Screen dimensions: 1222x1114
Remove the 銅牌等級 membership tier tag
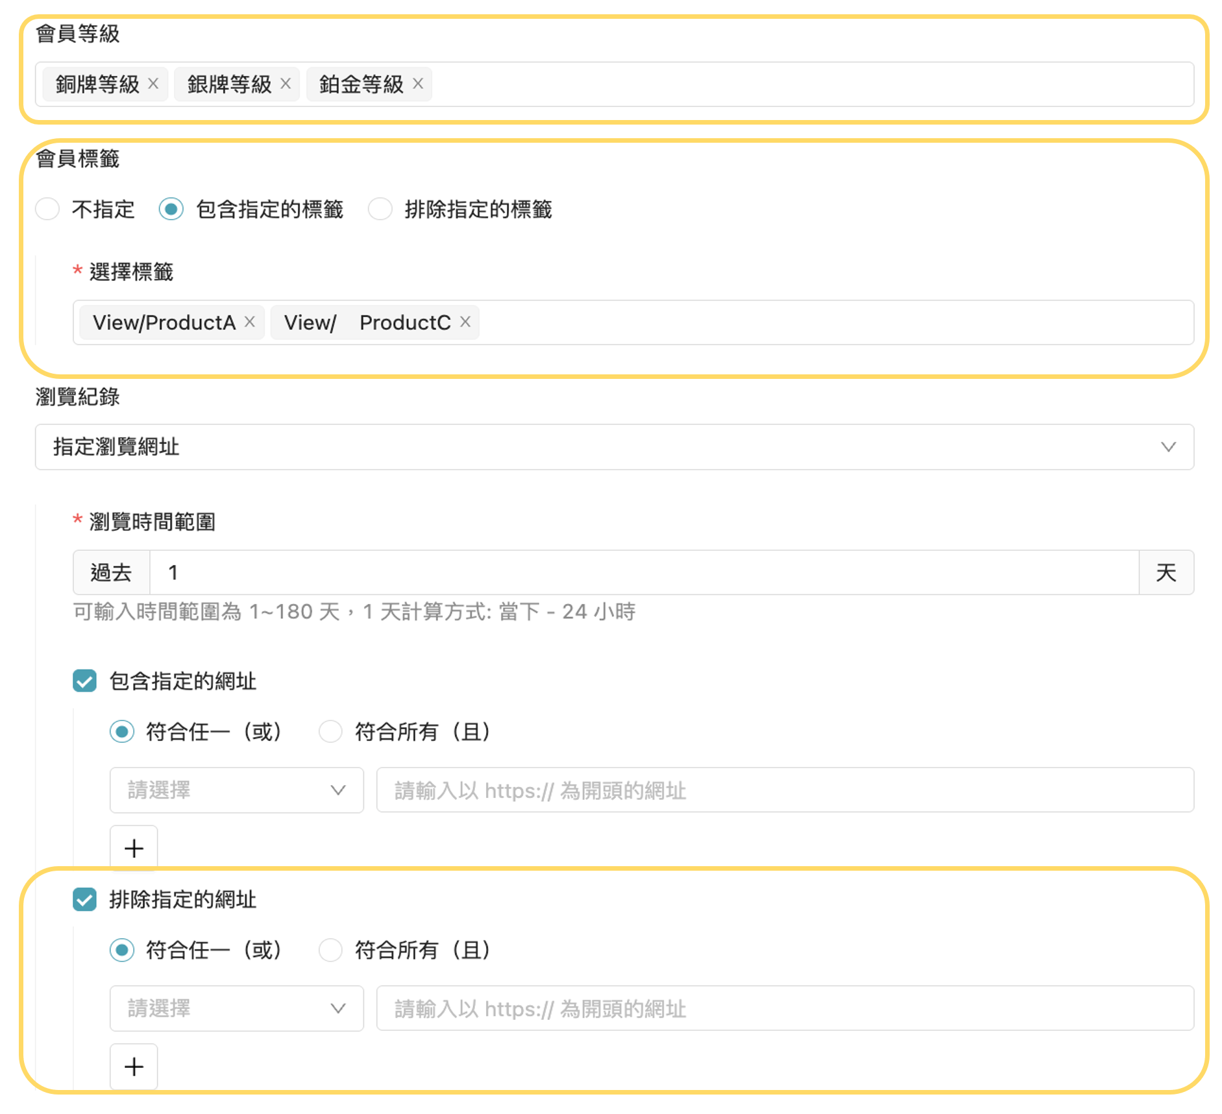[154, 83]
